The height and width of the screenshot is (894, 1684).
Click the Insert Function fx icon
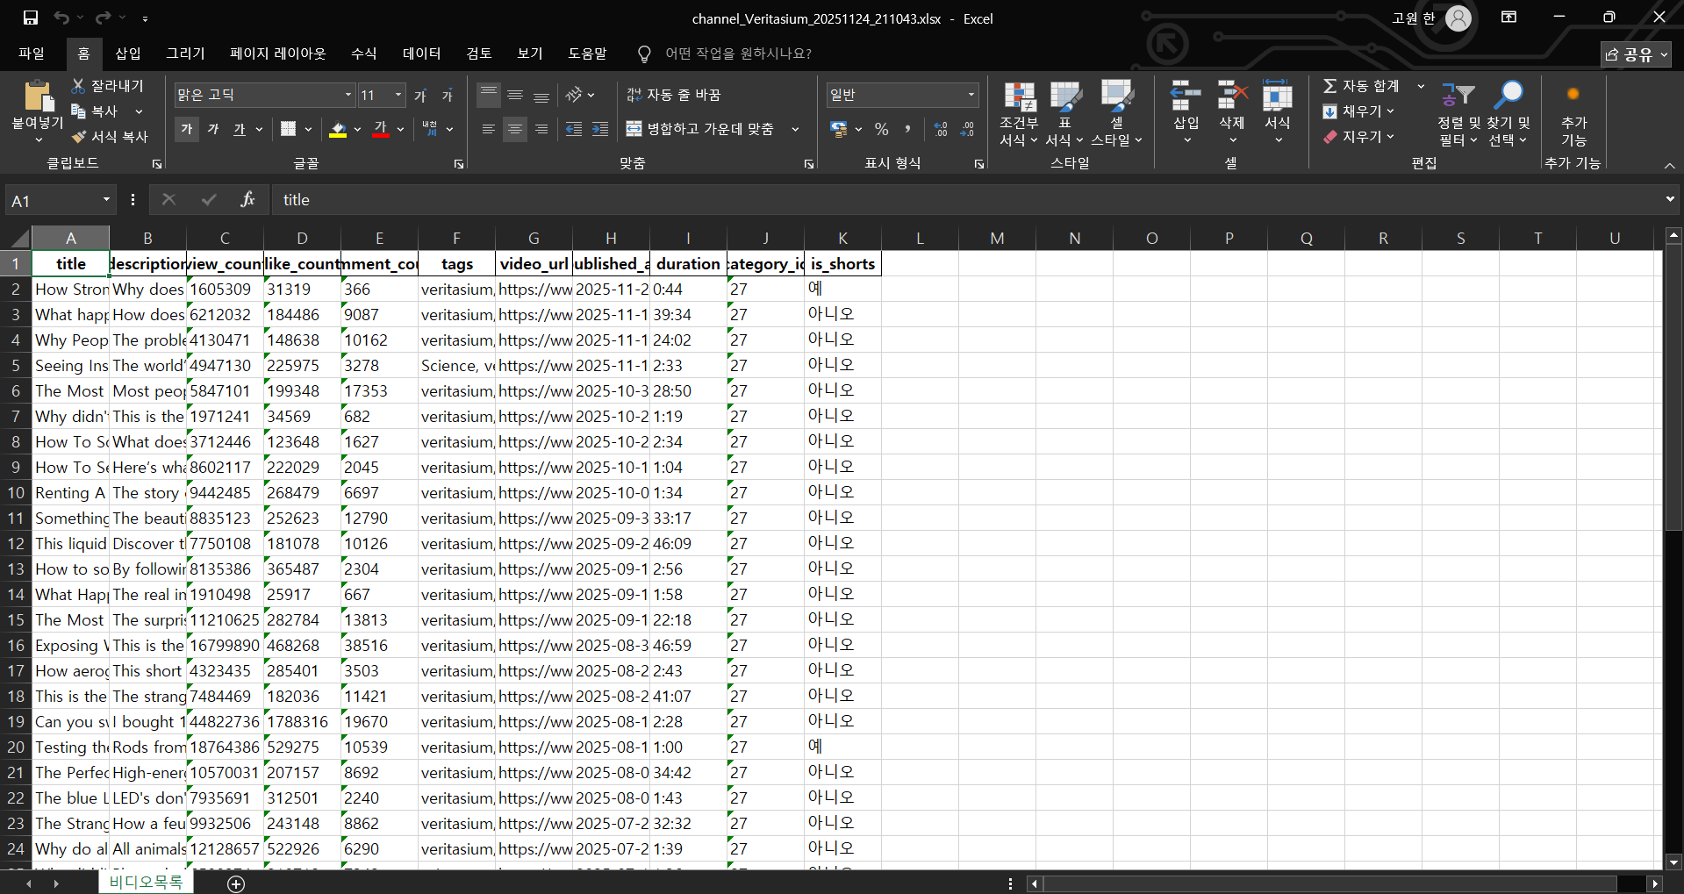pyautogui.click(x=247, y=200)
